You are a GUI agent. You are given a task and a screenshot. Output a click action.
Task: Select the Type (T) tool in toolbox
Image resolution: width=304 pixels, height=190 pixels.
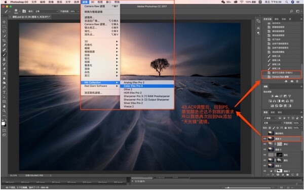4,92
